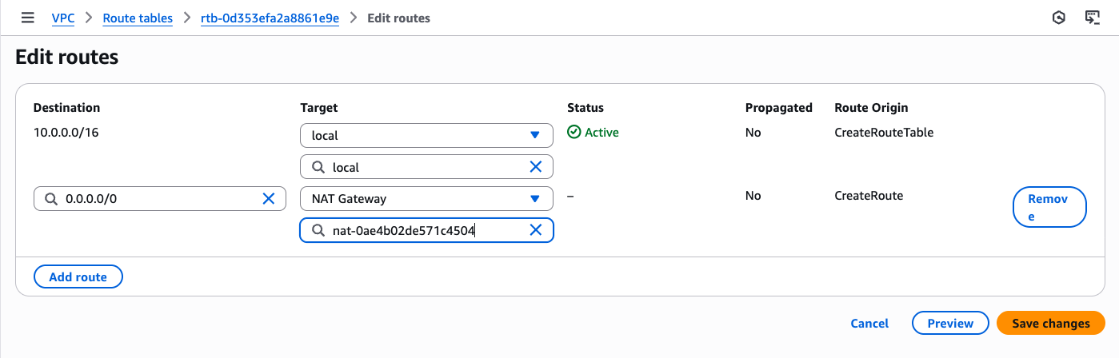Focus the 0.0.0.0/0 destination input
The height and width of the screenshot is (358, 1119).
(160, 199)
